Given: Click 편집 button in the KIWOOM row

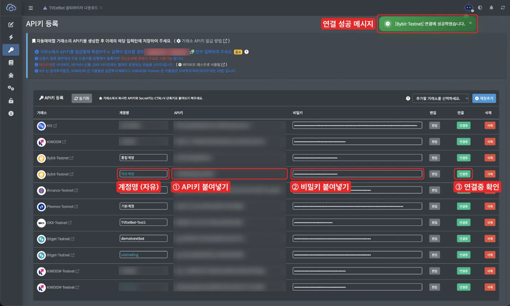Looking at the screenshot, I should pyautogui.click(x=434, y=141).
